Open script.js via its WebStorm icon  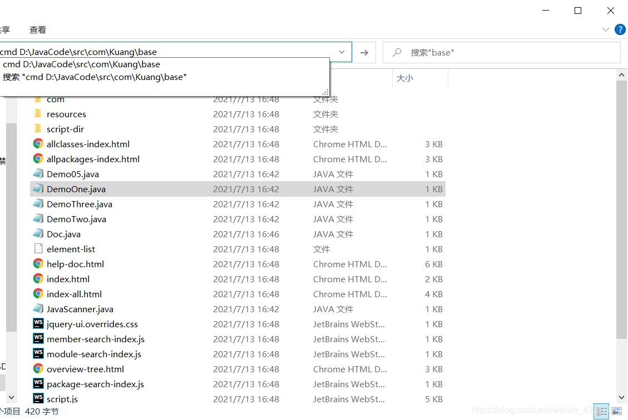pyautogui.click(x=37, y=399)
